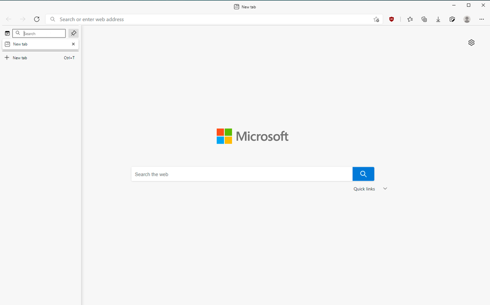Image resolution: width=490 pixels, height=305 pixels.
Task: Focus the vertical tabs Search box
Action: pos(39,33)
